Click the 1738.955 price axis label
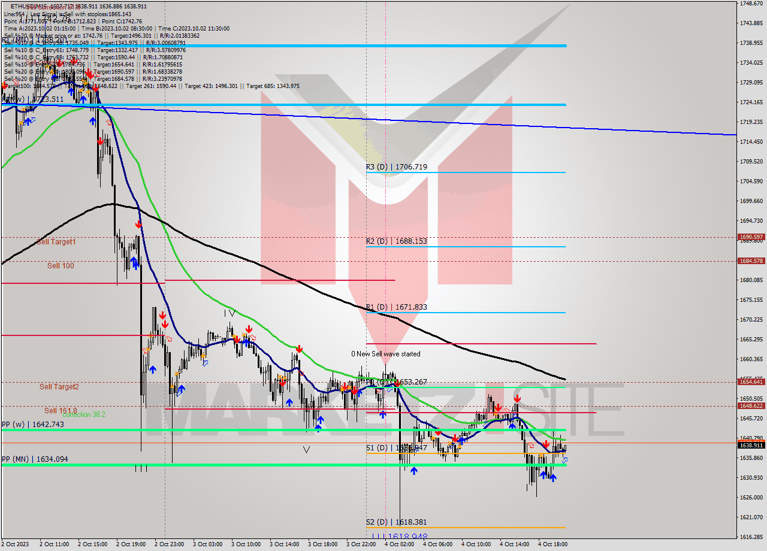767x551 pixels. point(751,43)
